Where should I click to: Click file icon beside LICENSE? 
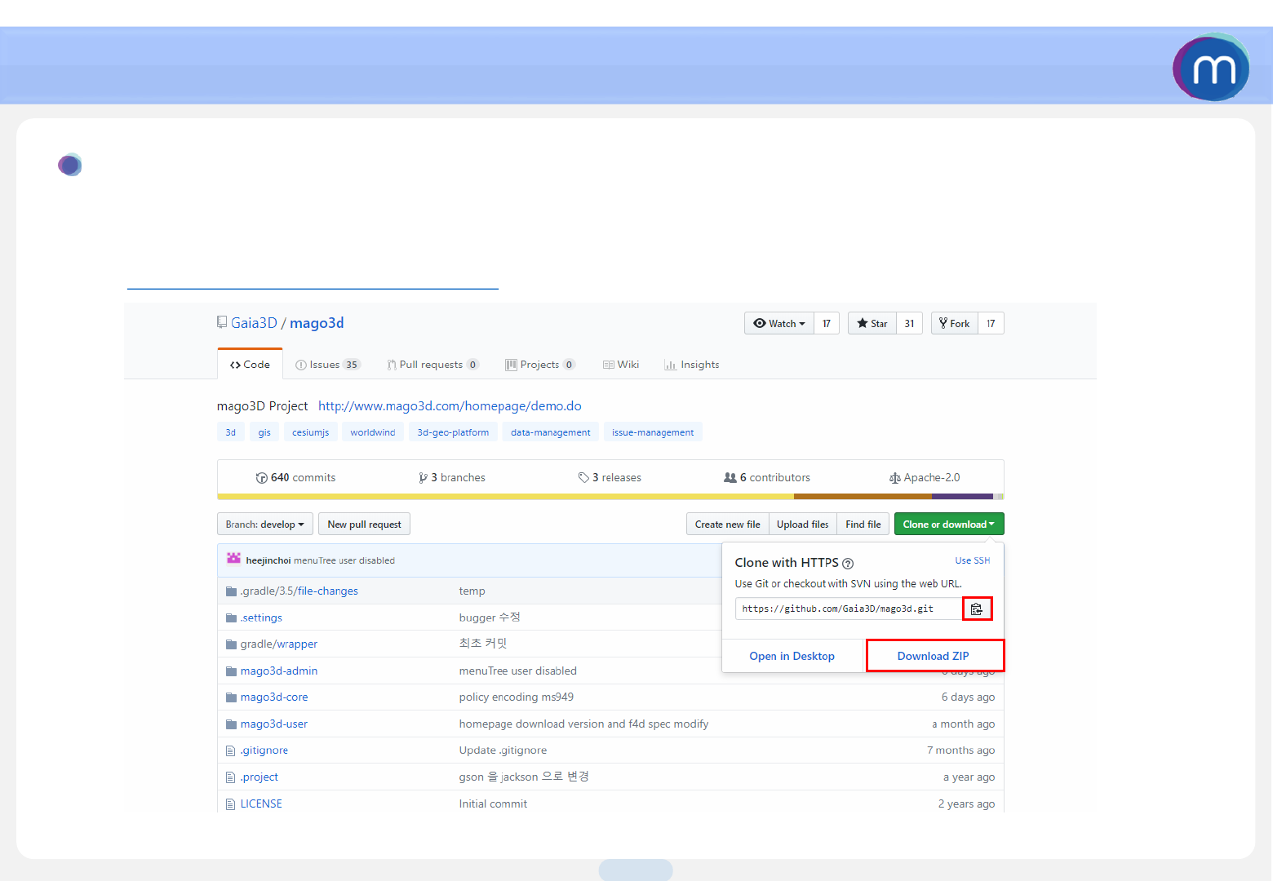coord(231,804)
